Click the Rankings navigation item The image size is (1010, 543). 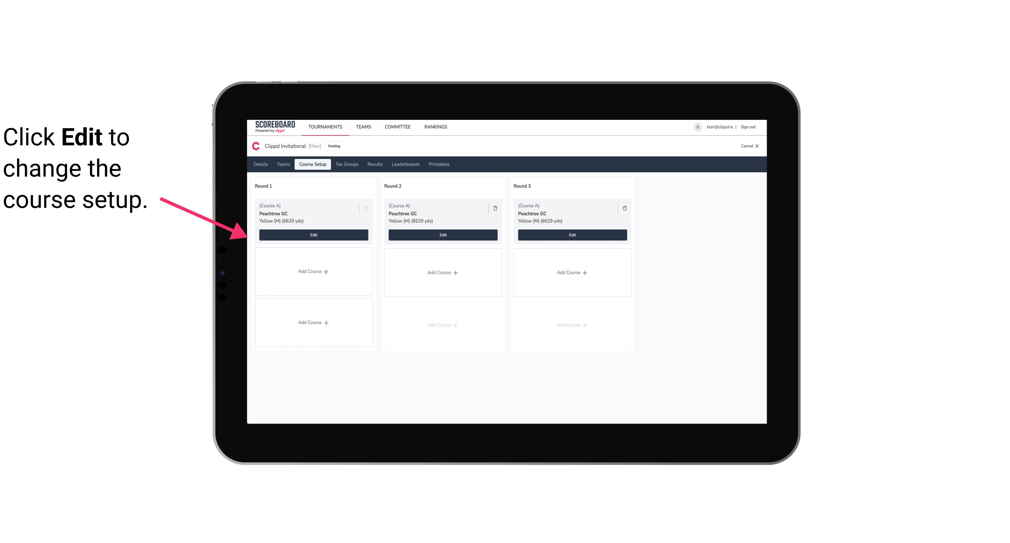pos(435,126)
